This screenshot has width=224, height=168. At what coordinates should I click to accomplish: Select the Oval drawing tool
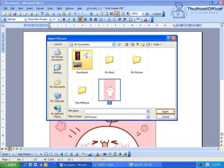tap(51, 154)
